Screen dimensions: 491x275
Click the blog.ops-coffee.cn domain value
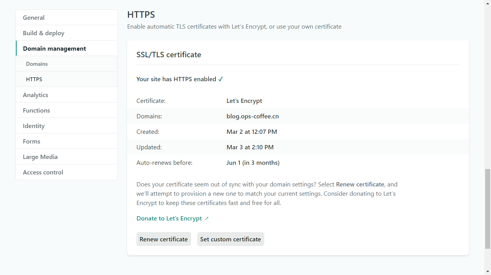[x=253, y=116]
